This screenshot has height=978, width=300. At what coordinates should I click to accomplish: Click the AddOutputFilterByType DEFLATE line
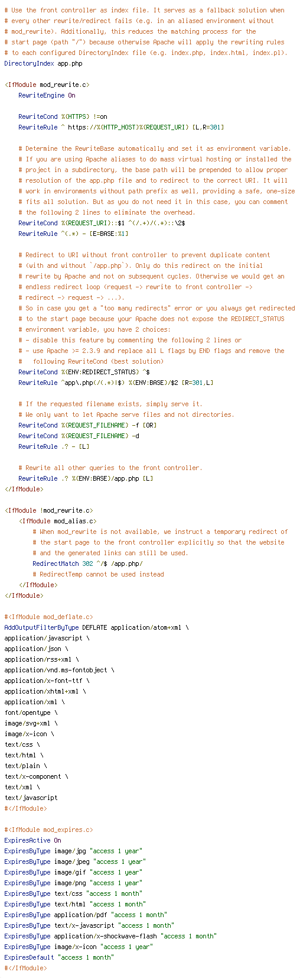point(96,627)
